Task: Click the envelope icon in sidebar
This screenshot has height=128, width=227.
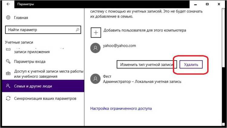Action: tap(8, 49)
